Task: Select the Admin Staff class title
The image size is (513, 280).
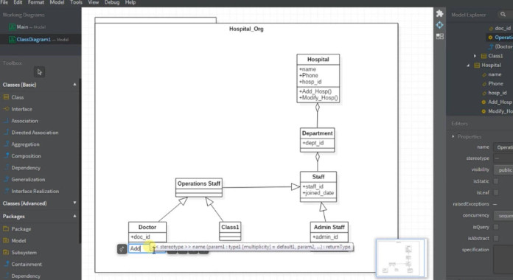Action: [x=329, y=227]
